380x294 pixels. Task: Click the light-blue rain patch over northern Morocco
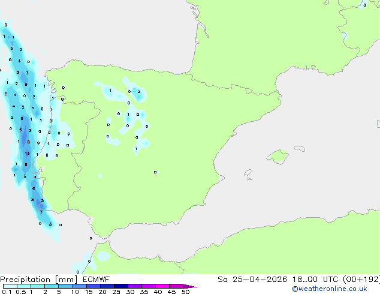(x=104, y=256)
